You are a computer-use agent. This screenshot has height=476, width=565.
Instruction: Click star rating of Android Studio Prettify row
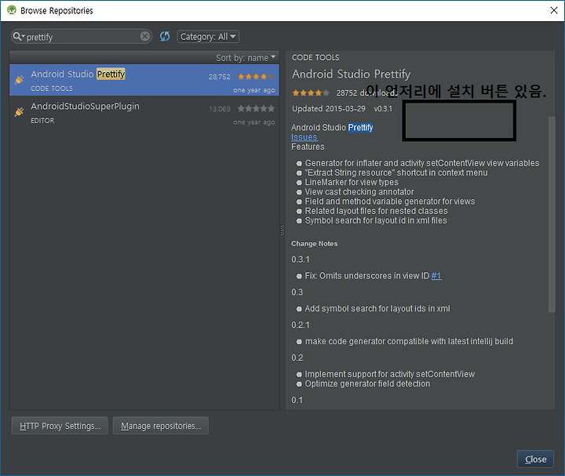click(x=256, y=77)
